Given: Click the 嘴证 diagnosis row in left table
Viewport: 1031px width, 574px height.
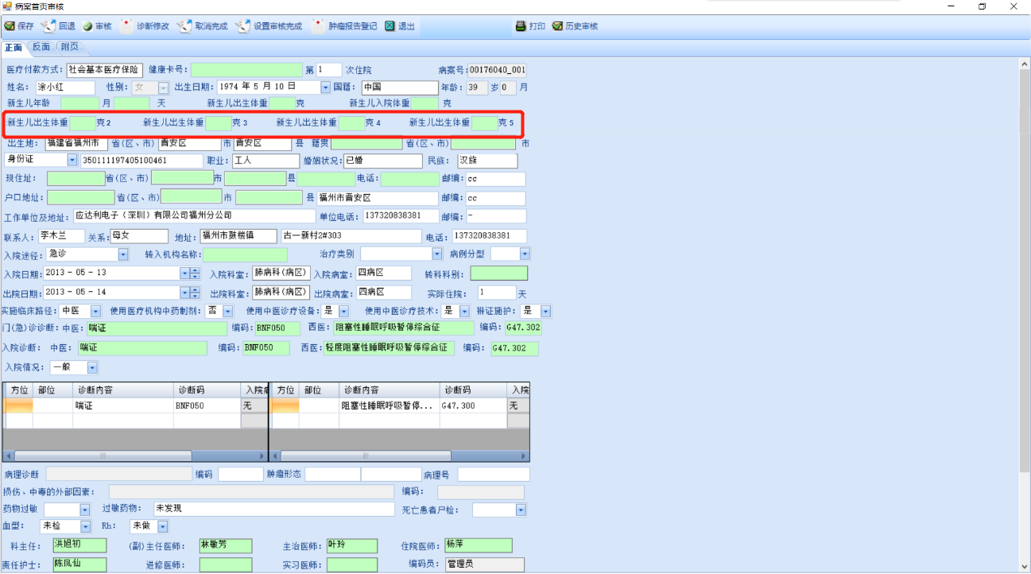Looking at the screenshot, I should (x=122, y=405).
